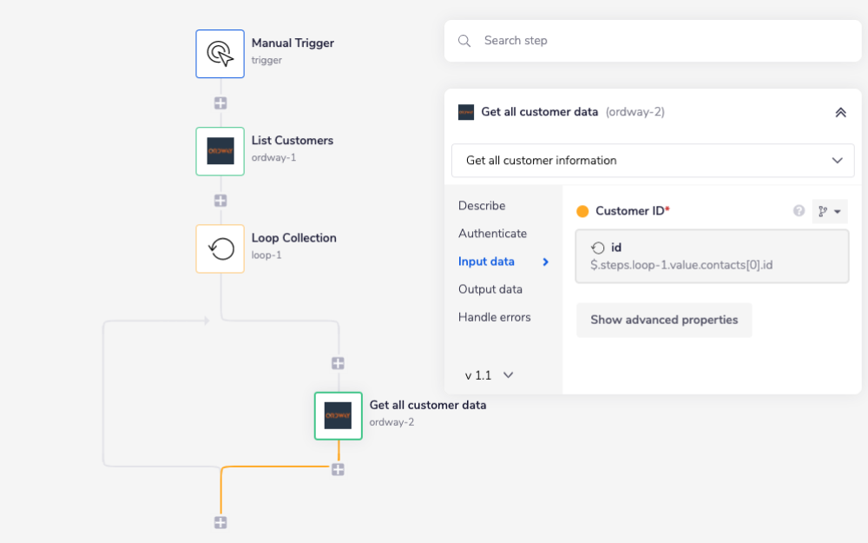The image size is (868, 543).
Task: Select the Manual Trigger node icon
Action: point(220,54)
